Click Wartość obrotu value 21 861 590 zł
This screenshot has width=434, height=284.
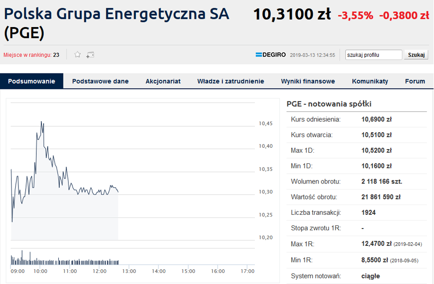(381, 197)
